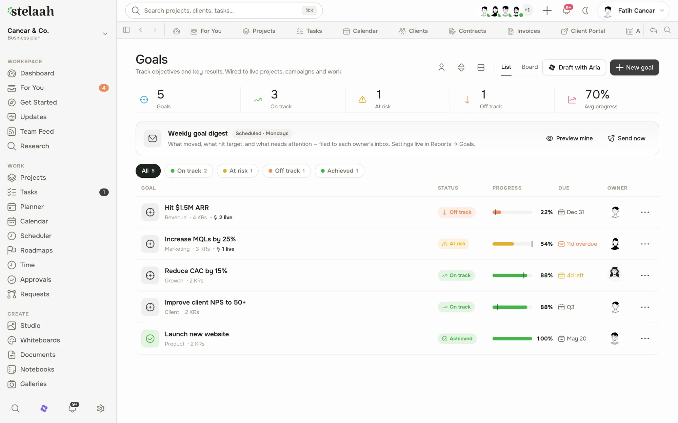Screen dimensions: 678x423
Task: Open the Projects tab
Action: point(259,31)
